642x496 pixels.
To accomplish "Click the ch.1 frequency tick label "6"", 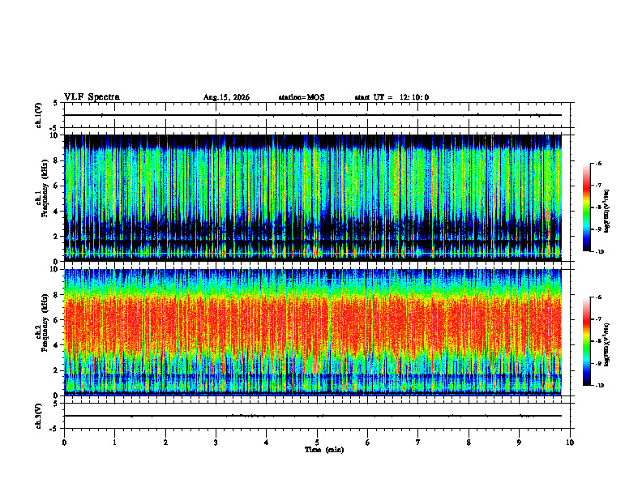I will pos(56,186).
